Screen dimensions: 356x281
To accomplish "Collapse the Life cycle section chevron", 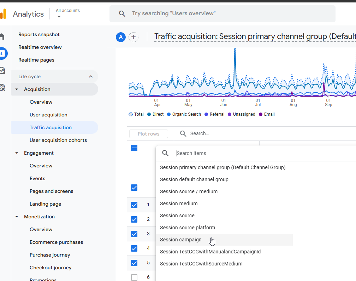I will 91,76.
